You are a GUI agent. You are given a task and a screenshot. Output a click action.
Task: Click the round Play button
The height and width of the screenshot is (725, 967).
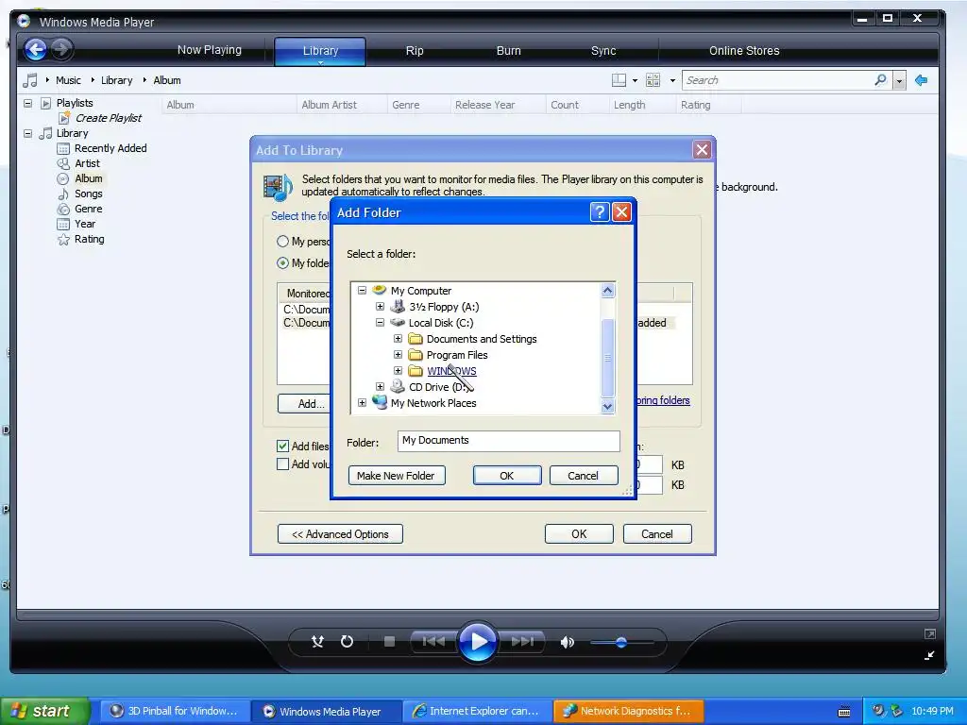point(478,642)
